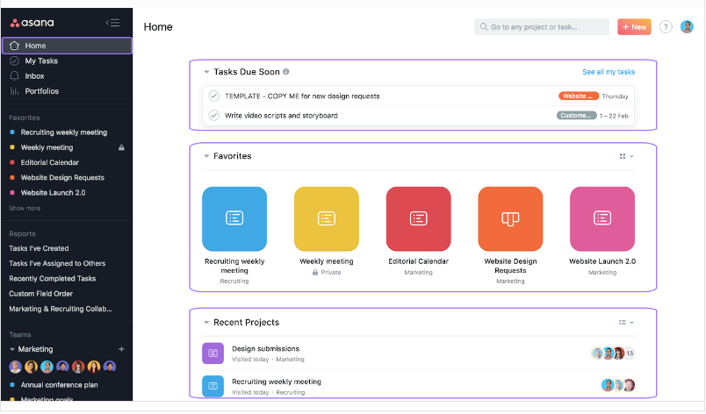Open the user profile avatar in the top bar
This screenshot has height=414, width=706.
coord(687,27)
